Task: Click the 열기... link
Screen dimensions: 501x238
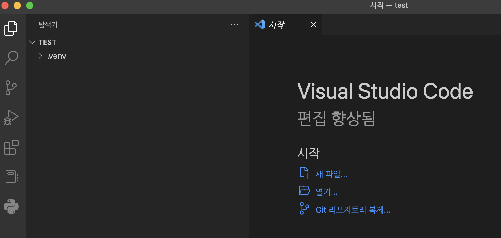Action: point(327,192)
